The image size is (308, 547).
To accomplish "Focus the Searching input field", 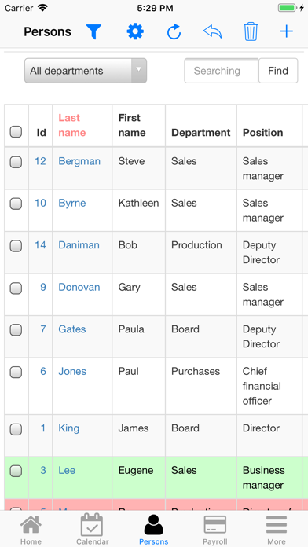I will [221, 71].
